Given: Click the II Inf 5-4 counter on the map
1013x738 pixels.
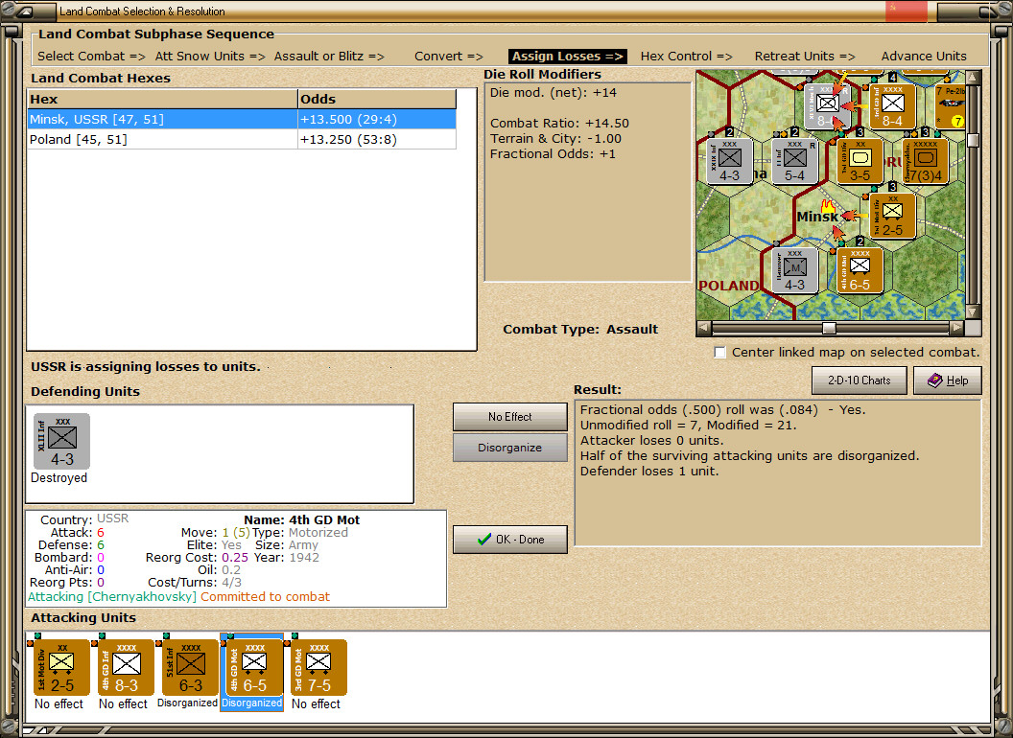Looking at the screenshot, I should [x=794, y=161].
